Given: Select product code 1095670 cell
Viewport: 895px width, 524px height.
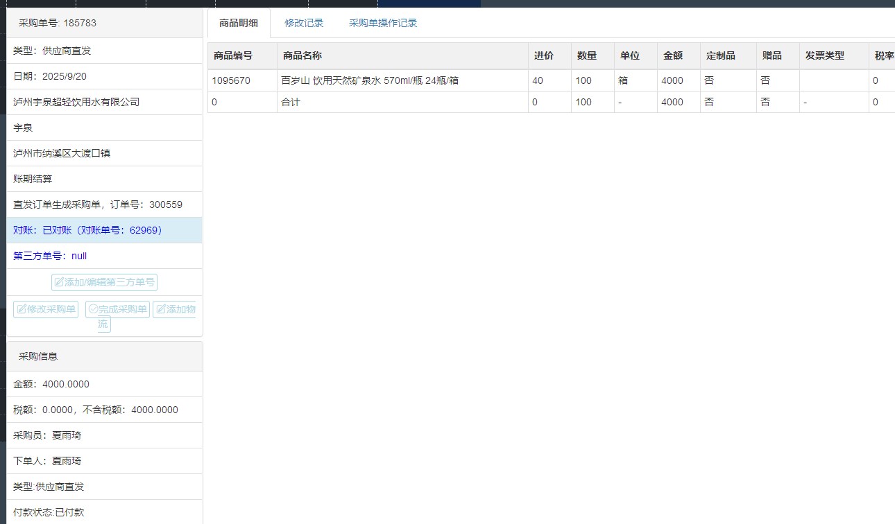Looking at the screenshot, I should [231, 80].
